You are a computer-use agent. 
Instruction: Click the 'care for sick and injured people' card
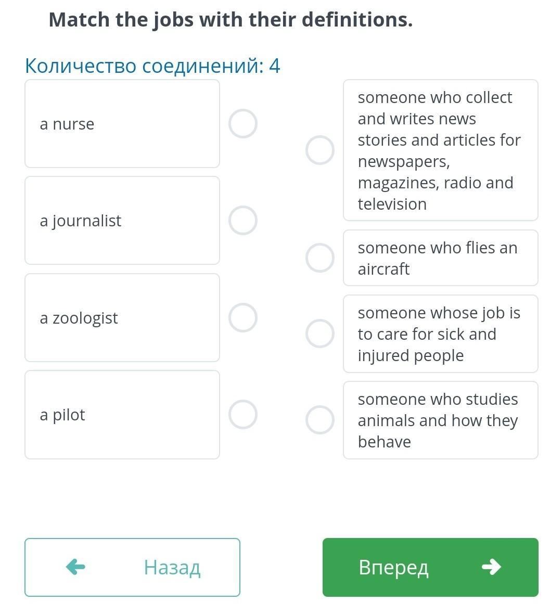[441, 334]
